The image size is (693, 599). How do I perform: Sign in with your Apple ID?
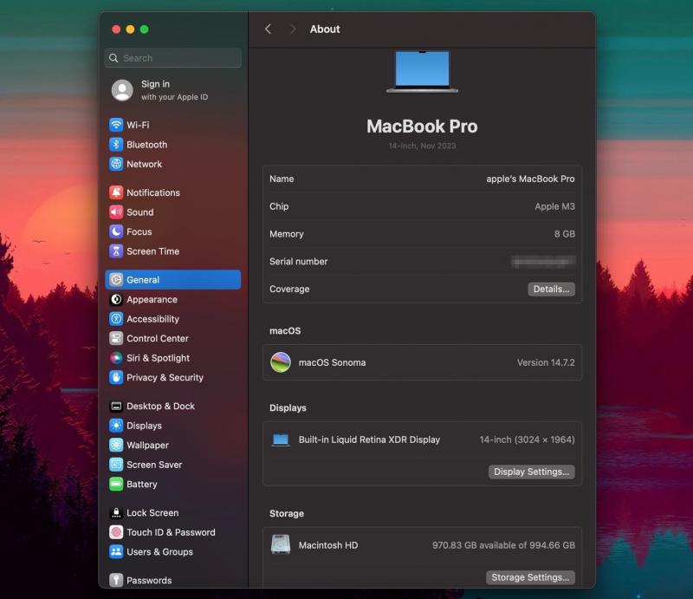coord(173,90)
